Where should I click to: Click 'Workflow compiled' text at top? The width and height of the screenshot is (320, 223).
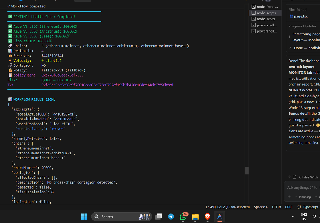point(28,6)
